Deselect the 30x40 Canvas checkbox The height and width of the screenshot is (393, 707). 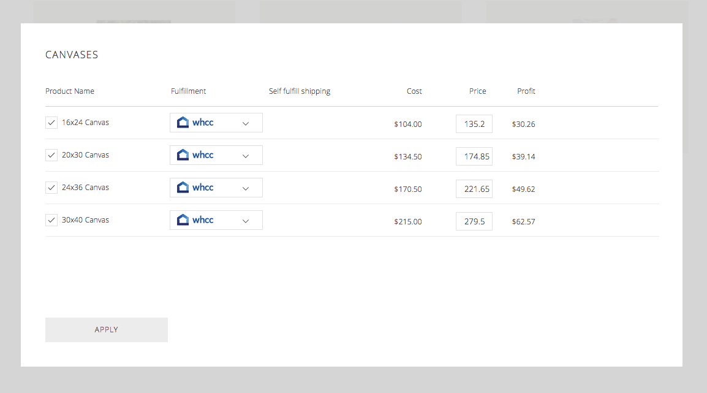(51, 220)
